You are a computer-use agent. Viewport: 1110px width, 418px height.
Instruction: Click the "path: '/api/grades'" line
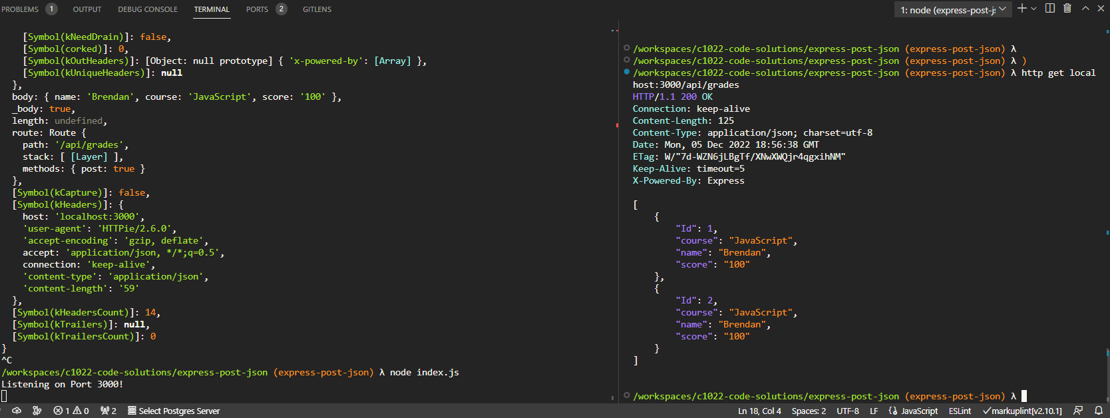(75, 144)
